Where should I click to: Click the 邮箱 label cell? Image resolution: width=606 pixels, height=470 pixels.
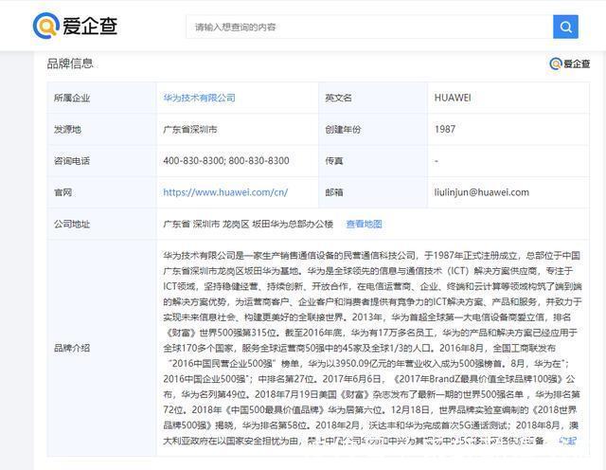[373, 192]
